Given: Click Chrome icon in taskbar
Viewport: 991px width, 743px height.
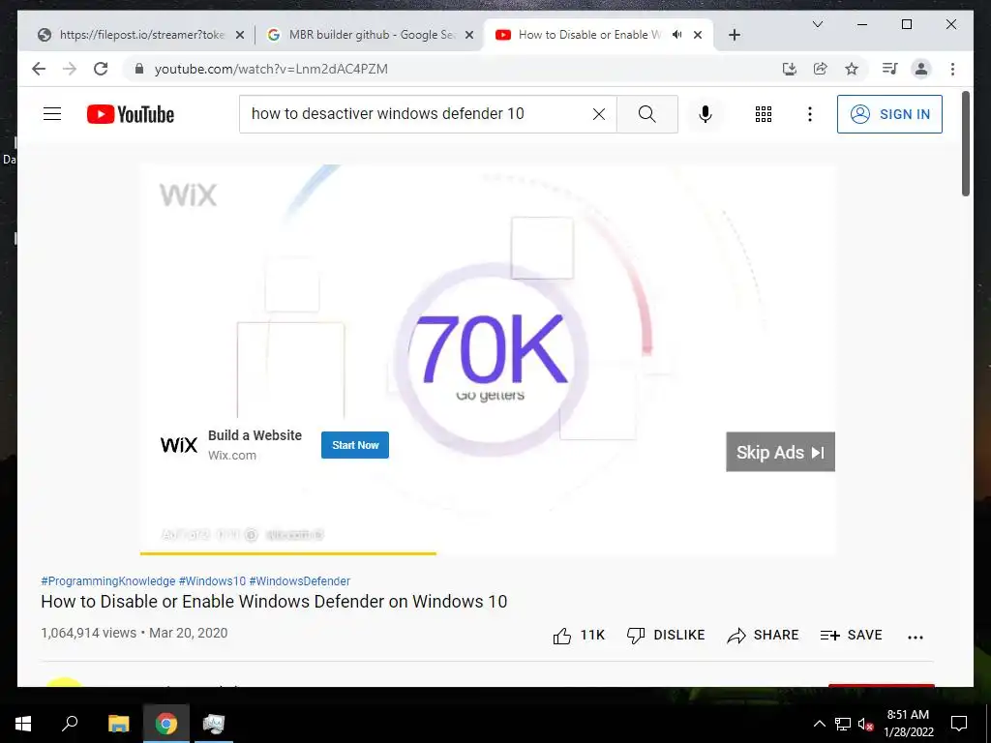Looking at the screenshot, I should pos(166,724).
